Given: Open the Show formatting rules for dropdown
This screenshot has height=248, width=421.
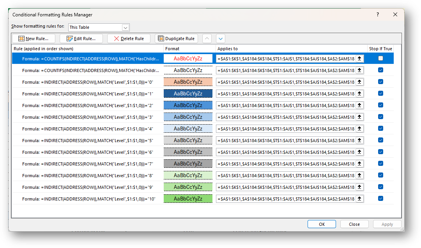Looking at the screenshot, I should 125,28.
